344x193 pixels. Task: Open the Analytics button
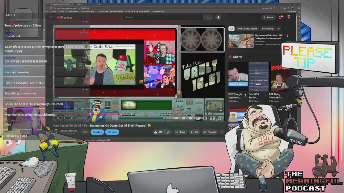(97, 132)
